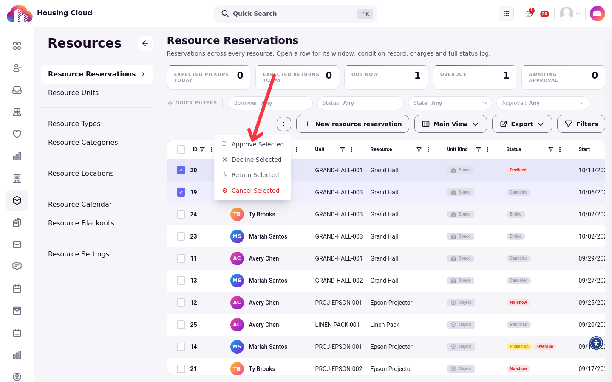Uncheck the checkbox for reservation 20

click(x=181, y=170)
